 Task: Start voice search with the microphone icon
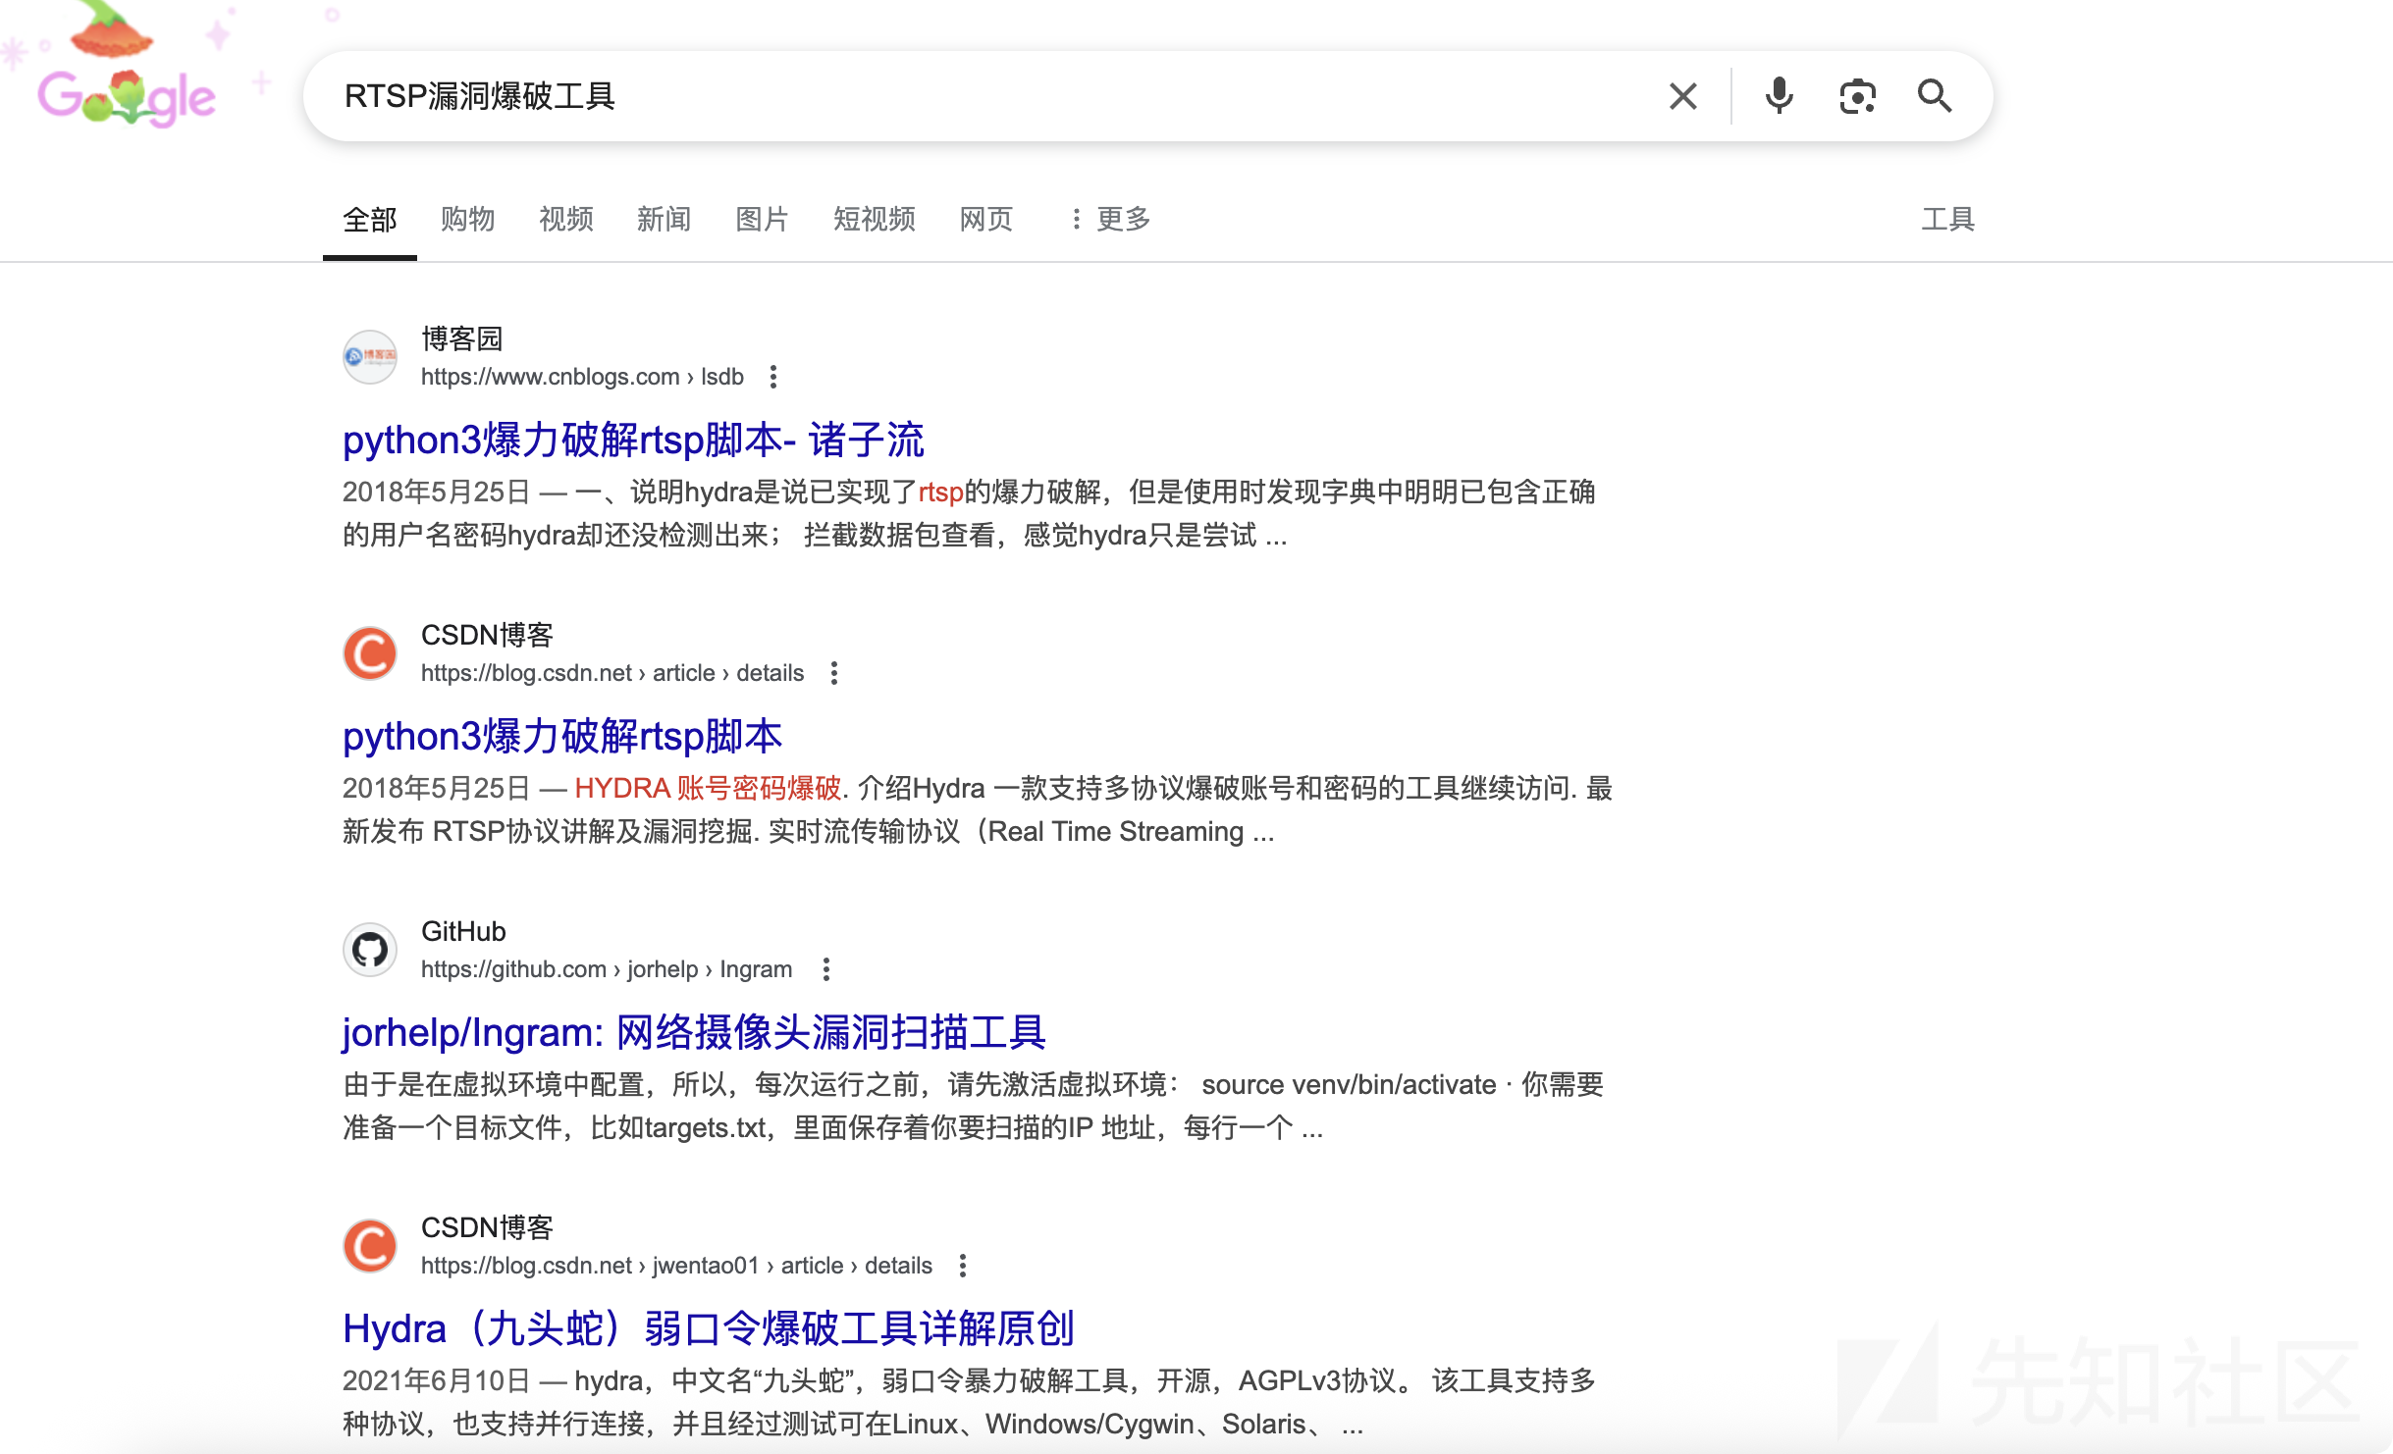[x=1779, y=96]
